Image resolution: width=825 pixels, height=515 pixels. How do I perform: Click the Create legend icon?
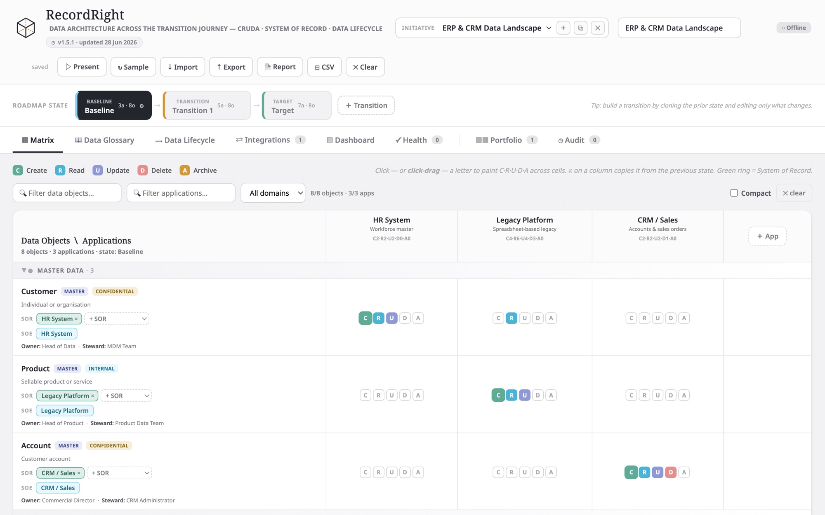tap(18, 171)
